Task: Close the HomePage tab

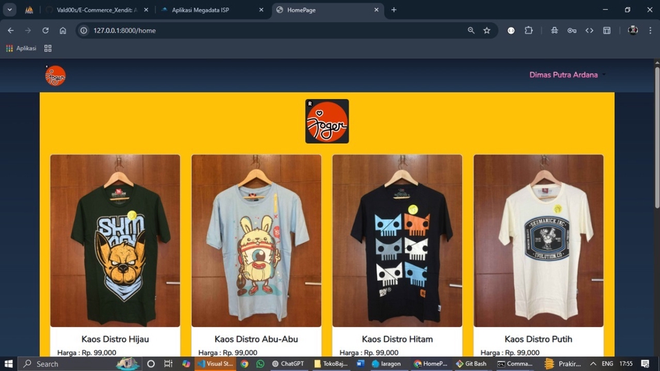Action: [x=376, y=10]
